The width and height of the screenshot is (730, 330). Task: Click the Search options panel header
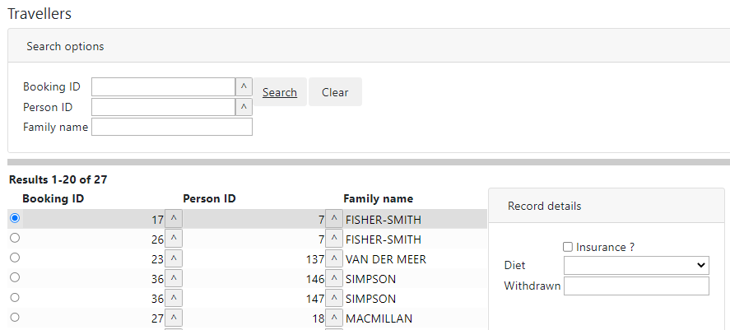[x=65, y=46]
